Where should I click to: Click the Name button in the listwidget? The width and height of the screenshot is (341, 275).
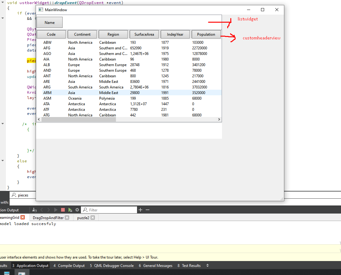pos(49,22)
